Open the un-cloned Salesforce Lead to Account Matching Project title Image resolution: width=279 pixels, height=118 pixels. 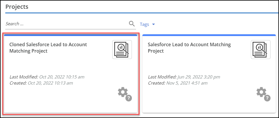tap(189, 48)
